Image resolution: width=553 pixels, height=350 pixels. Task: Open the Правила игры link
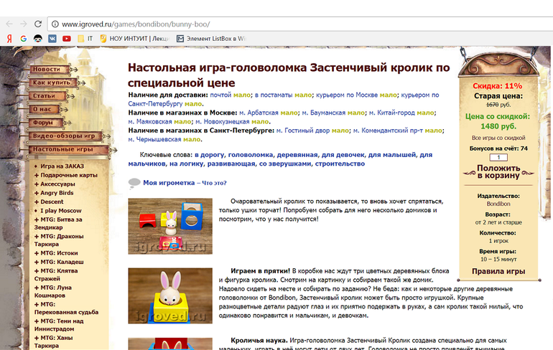(x=498, y=271)
